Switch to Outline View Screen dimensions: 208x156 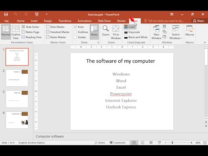pyautogui.click(x=16, y=32)
